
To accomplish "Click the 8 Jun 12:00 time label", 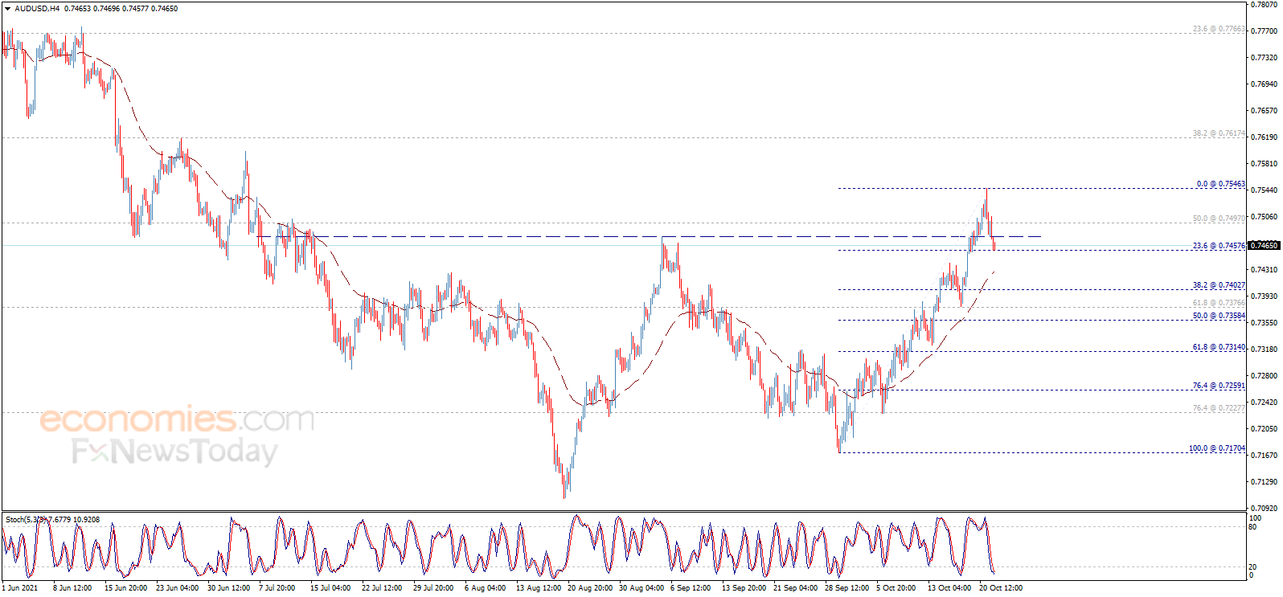I will pyautogui.click(x=72, y=588).
